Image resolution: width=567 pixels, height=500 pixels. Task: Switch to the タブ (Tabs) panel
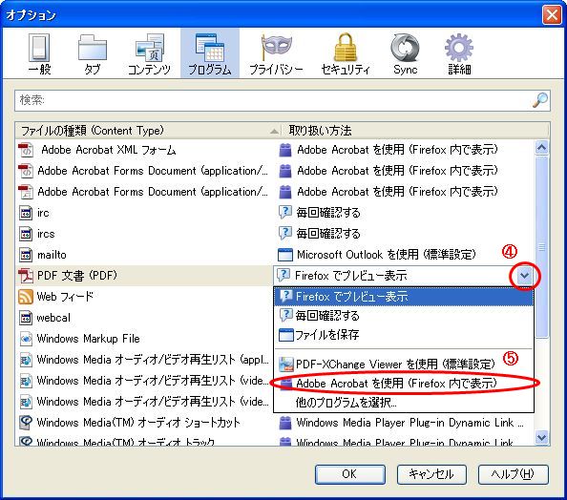[x=93, y=53]
